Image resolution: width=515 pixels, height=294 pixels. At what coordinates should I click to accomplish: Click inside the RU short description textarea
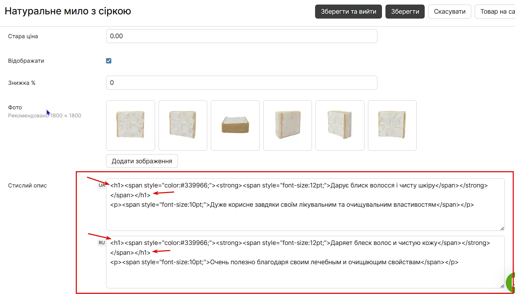[x=305, y=262]
